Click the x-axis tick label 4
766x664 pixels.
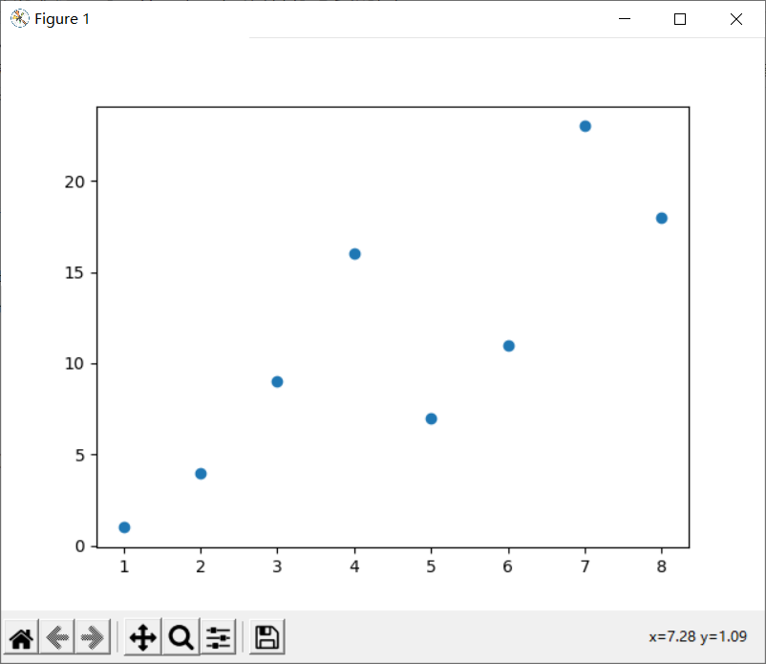[x=354, y=567]
